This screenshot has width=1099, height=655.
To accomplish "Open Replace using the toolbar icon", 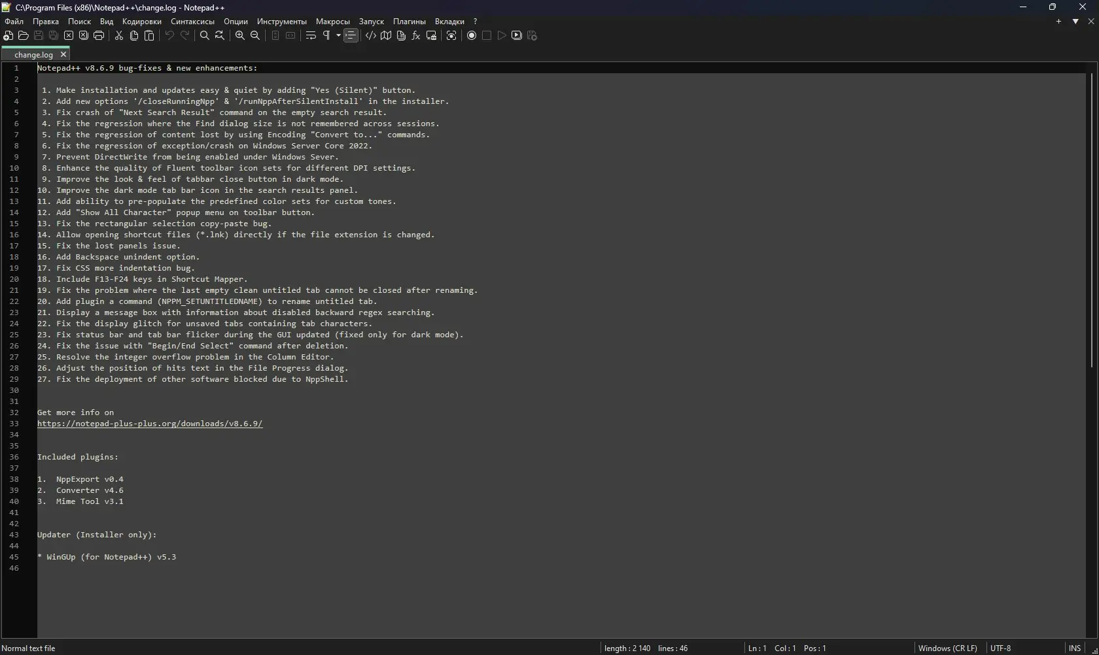I will pyautogui.click(x=220, y=36).
